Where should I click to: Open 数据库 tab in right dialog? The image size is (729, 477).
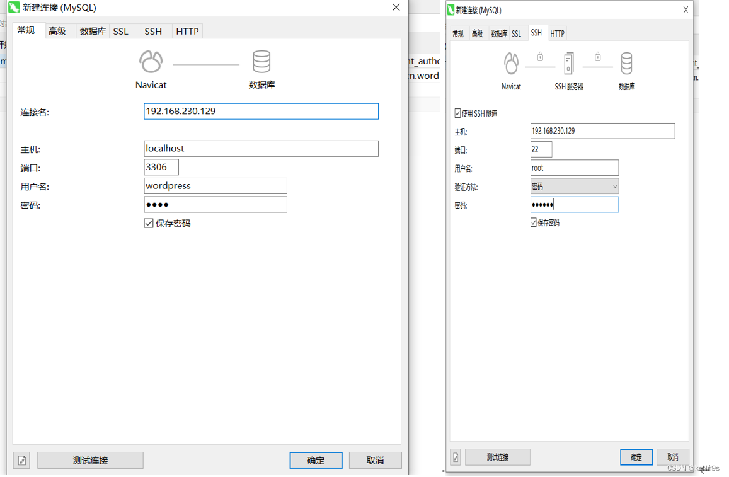click(x=499, y=33)
